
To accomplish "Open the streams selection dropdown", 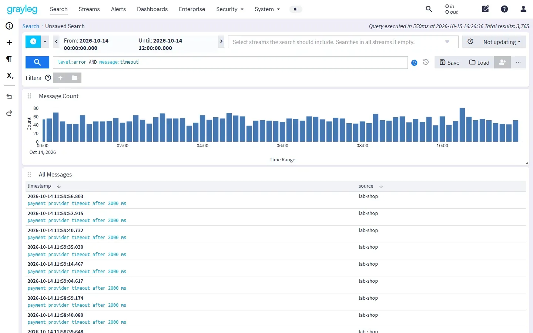I will (343, 42).
